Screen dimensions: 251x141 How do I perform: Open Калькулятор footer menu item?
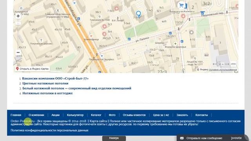[x=75, y=115]
